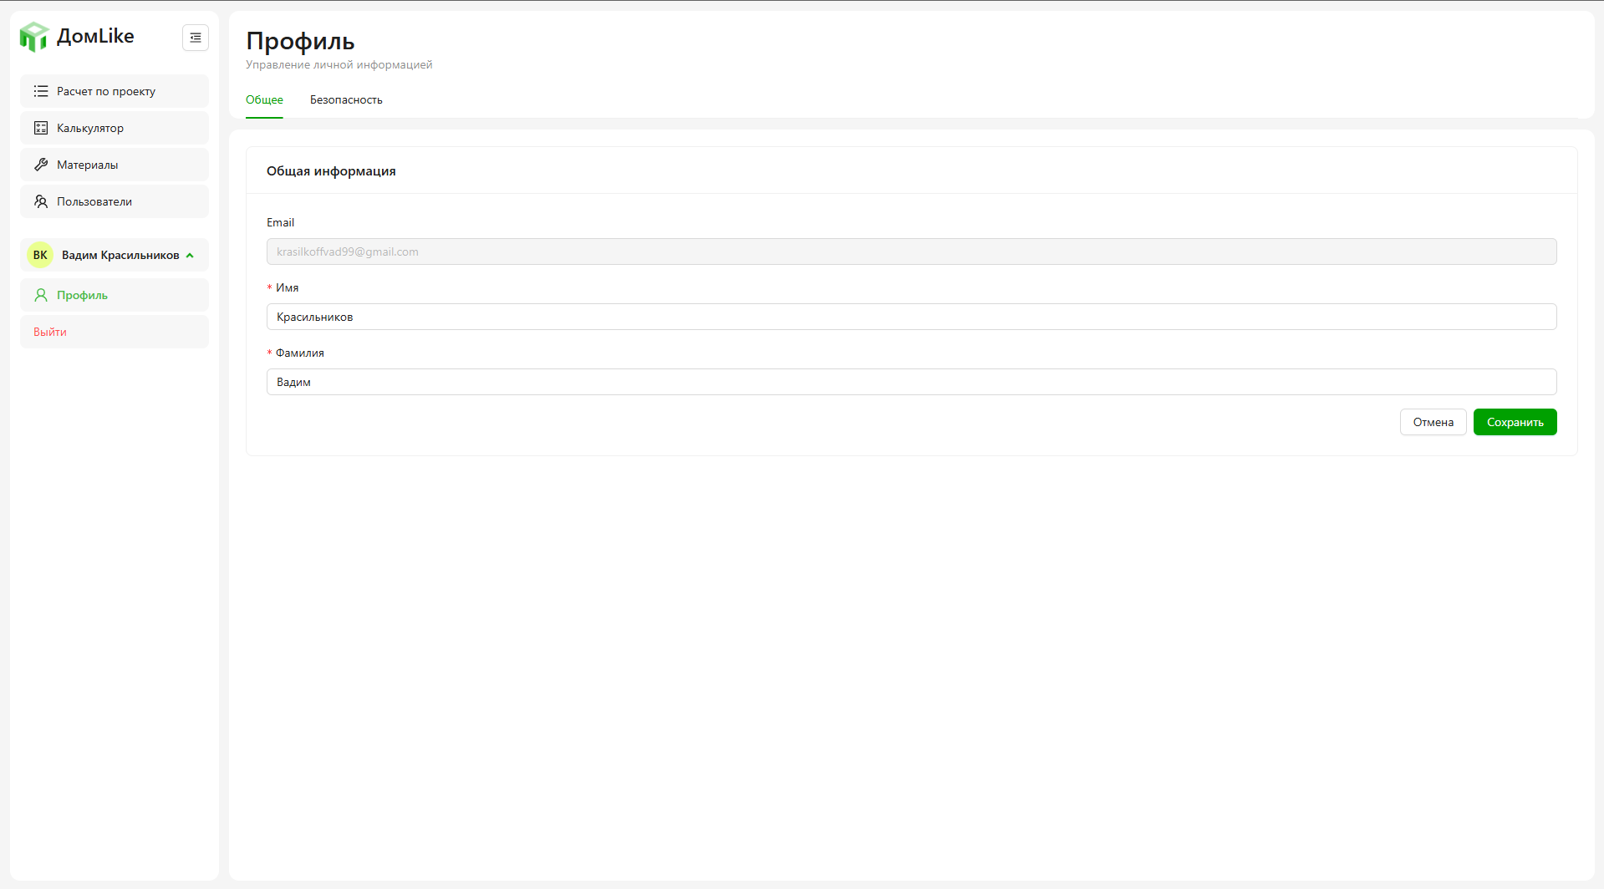
Task: Log out using the Выйти link
Action: 50,332
